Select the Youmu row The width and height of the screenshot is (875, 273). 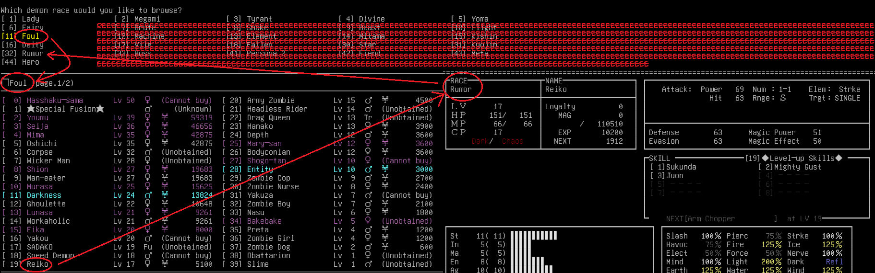(107, 118)
